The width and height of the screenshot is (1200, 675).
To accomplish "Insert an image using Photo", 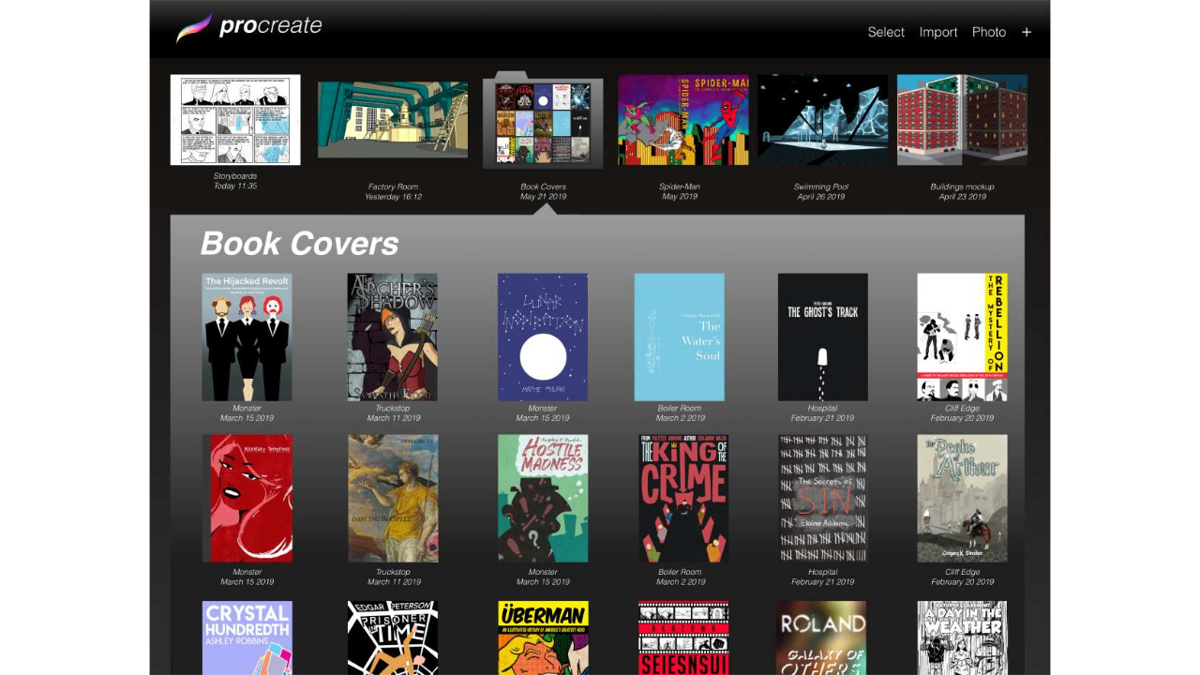I will pos(989,32).
